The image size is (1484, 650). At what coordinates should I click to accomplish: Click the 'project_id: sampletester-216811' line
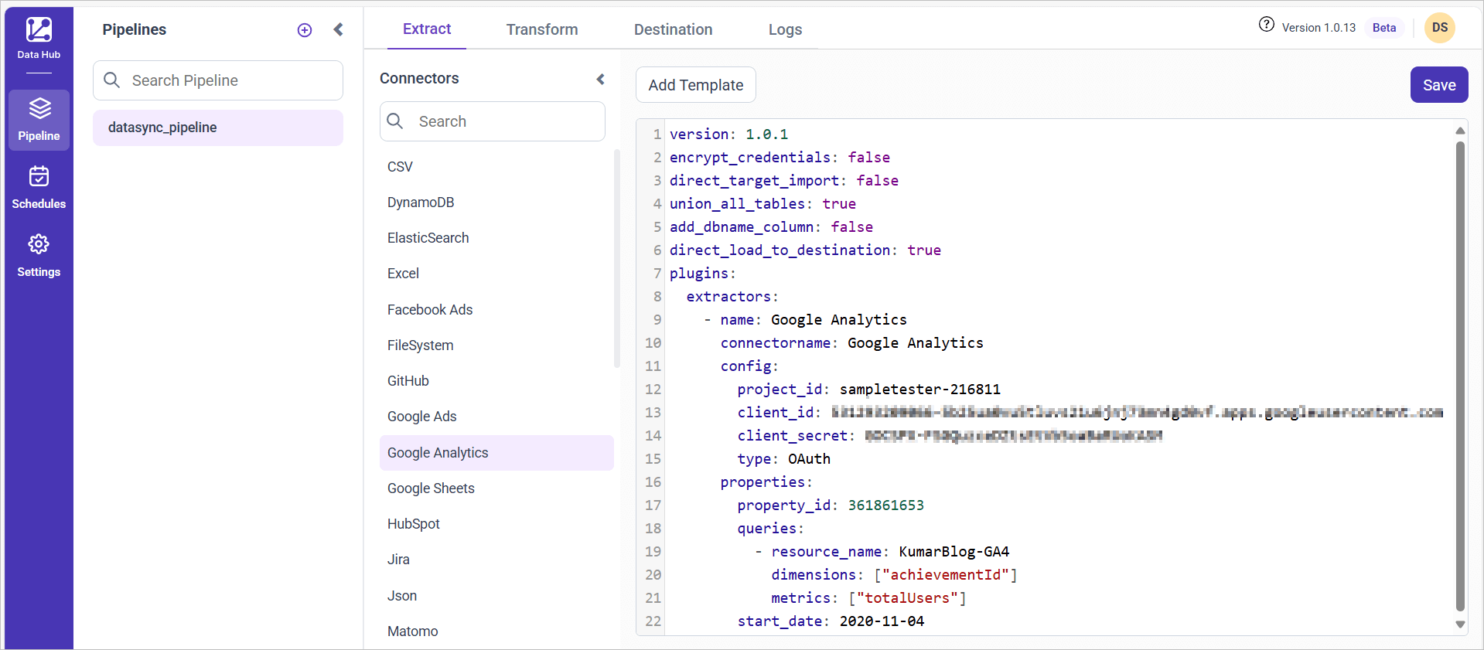pyautogui.click(x=868, y=390)
